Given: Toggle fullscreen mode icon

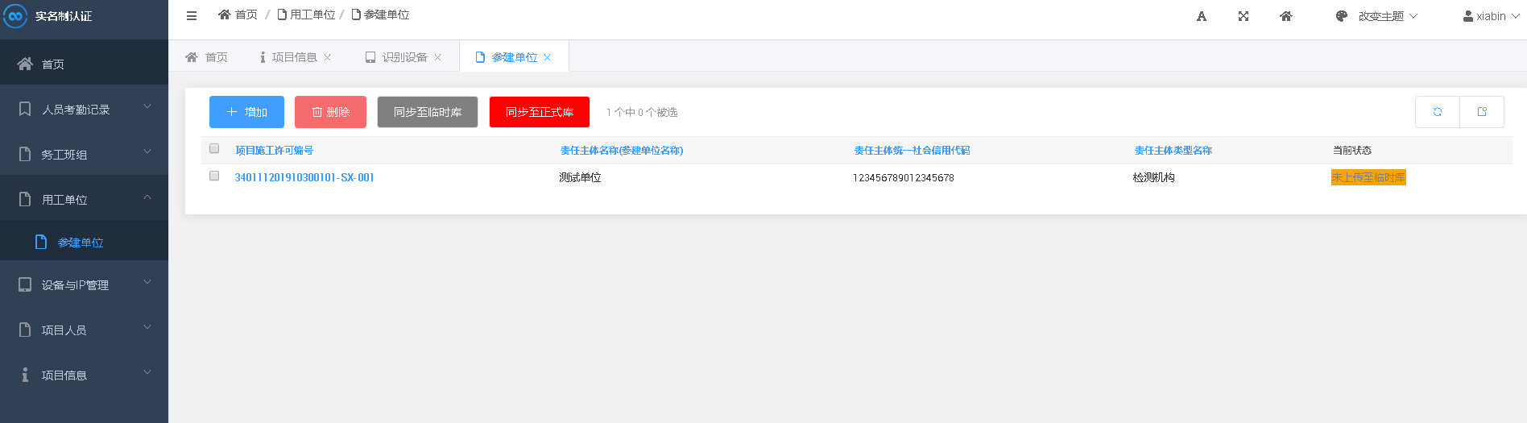Looking at the screenshot, I should pos(1244,16).
